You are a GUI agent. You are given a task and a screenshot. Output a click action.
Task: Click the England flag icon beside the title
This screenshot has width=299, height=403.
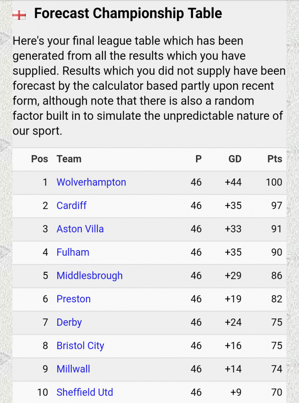(x=19, y=15)
